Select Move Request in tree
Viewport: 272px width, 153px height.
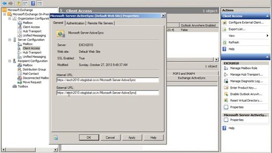click(32, 82)
